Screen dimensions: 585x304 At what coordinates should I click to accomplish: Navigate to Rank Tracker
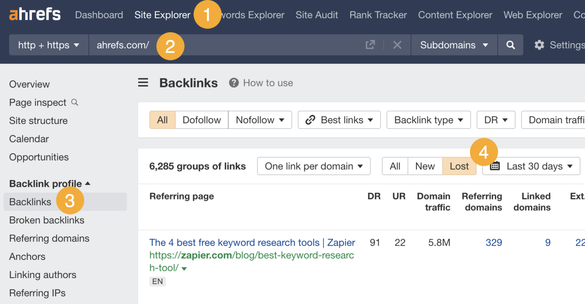pyautogui.click(x=378, y=15)
